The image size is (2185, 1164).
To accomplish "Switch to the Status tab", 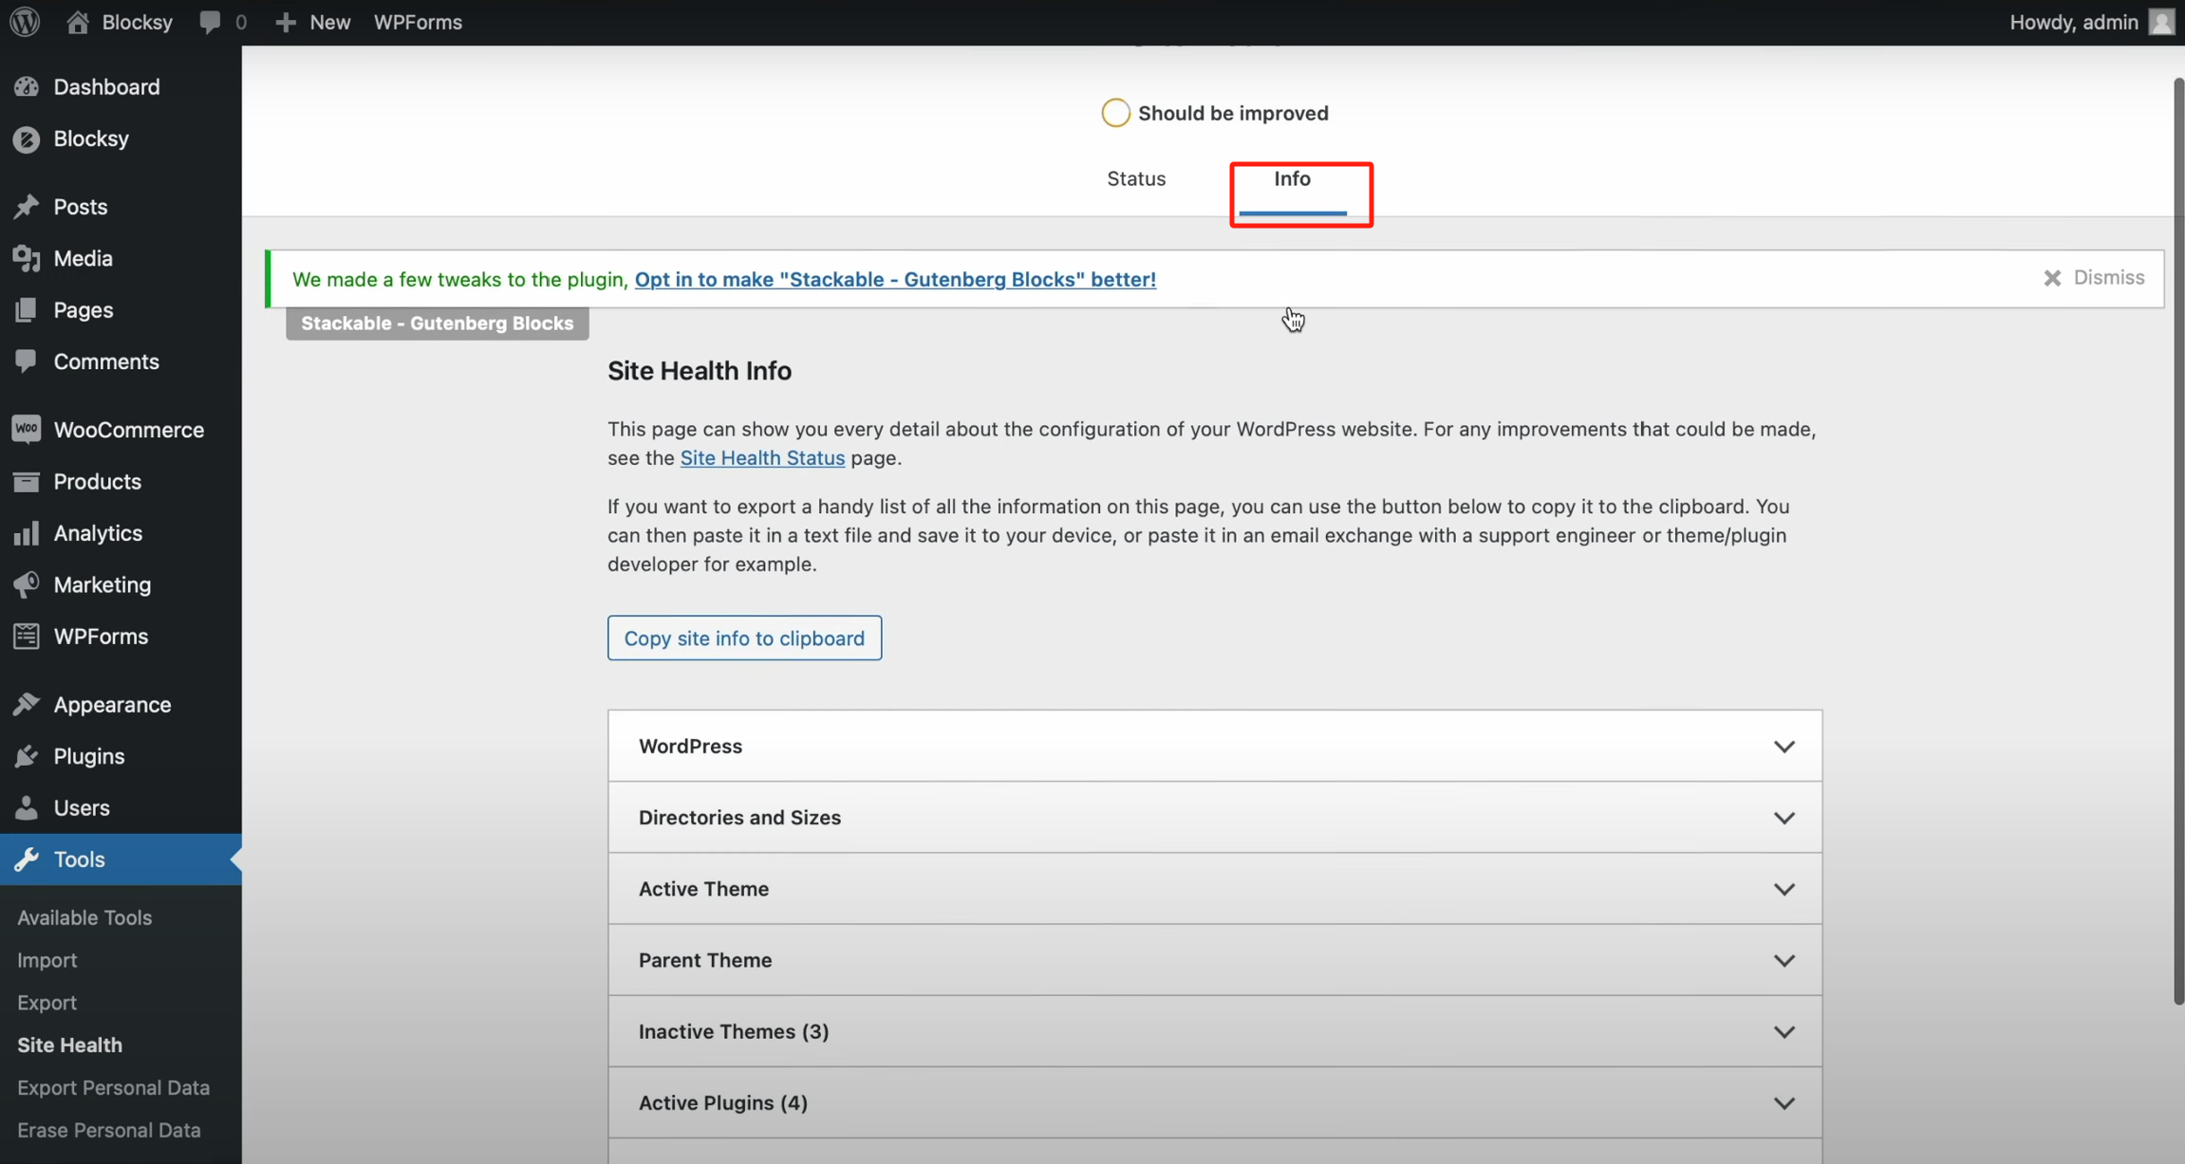I will 1135,178.
